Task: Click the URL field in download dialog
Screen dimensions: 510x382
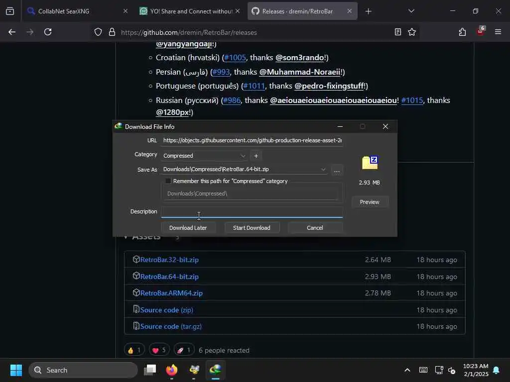Action: (x=252, y=140)
